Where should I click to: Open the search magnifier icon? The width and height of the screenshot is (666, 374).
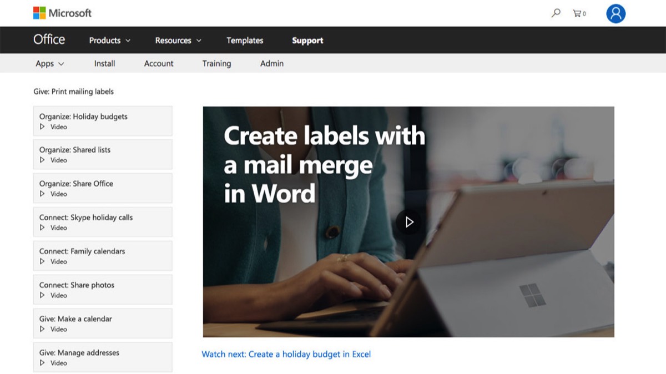(x=556, y=13)
